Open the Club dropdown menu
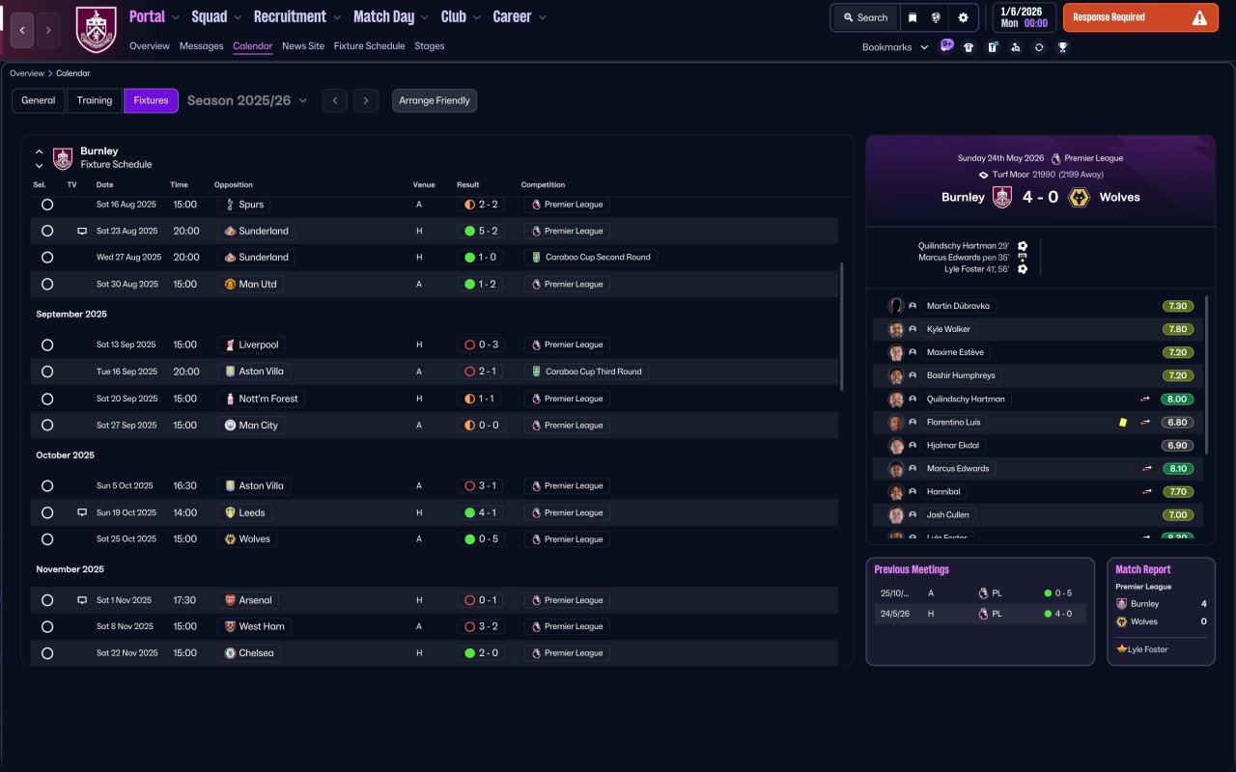Image resolution: width=1236 pixels, height=772 pixels. click(461, 16)
